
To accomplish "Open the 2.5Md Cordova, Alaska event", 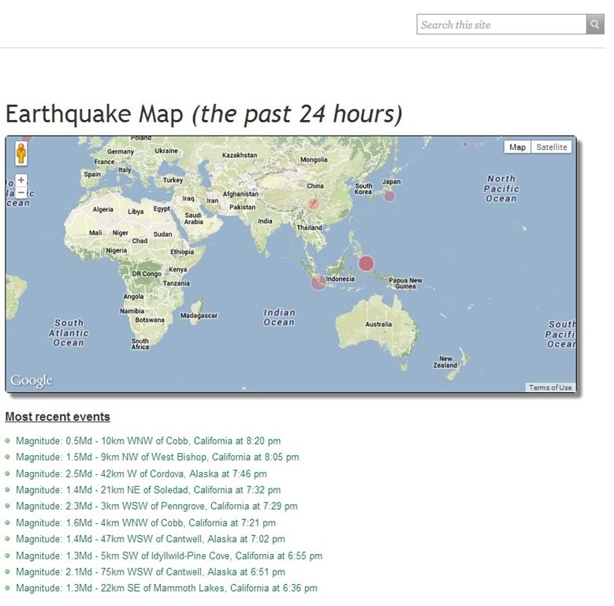I will click(x=141, y=474).
